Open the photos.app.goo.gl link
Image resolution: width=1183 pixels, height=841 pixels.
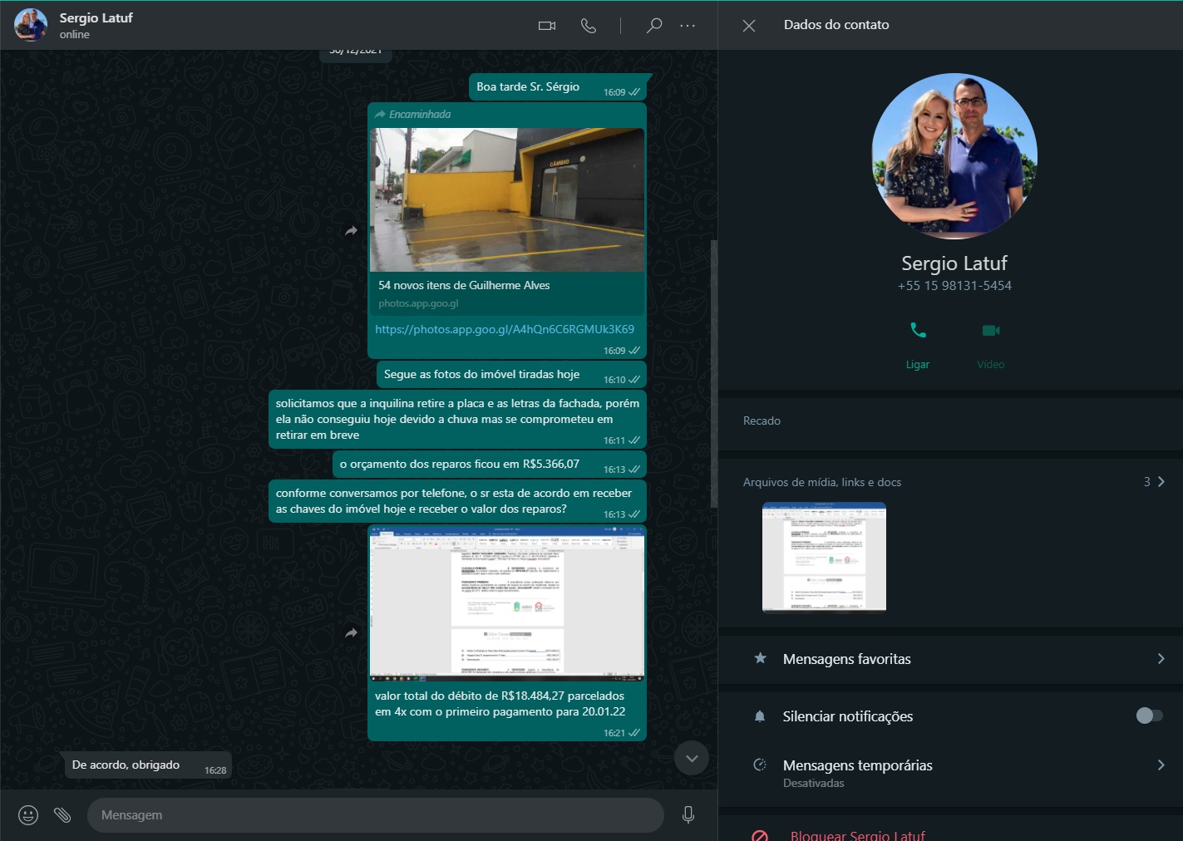coord(504,329)
